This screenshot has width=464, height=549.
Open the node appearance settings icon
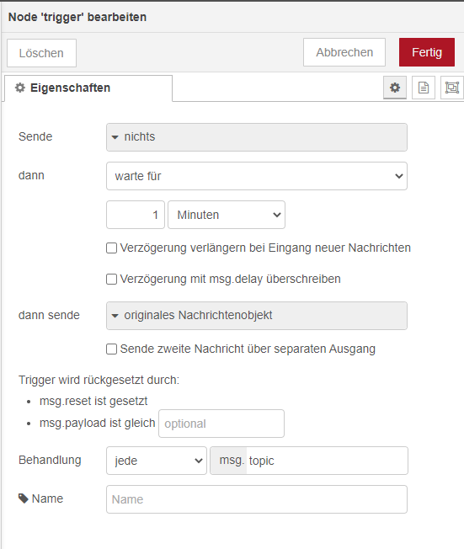(452, 88)
